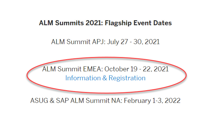
Task: Select the ALM Summit APJ line
Action: coord(105,42)
